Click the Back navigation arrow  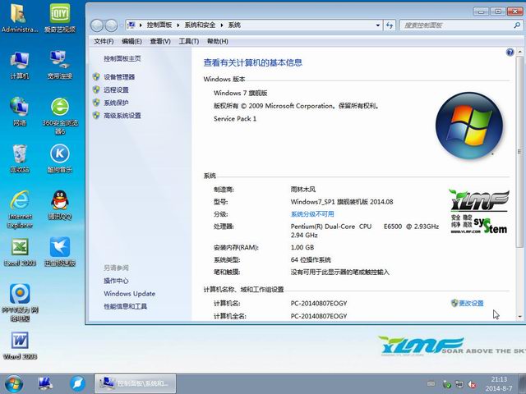97,25
